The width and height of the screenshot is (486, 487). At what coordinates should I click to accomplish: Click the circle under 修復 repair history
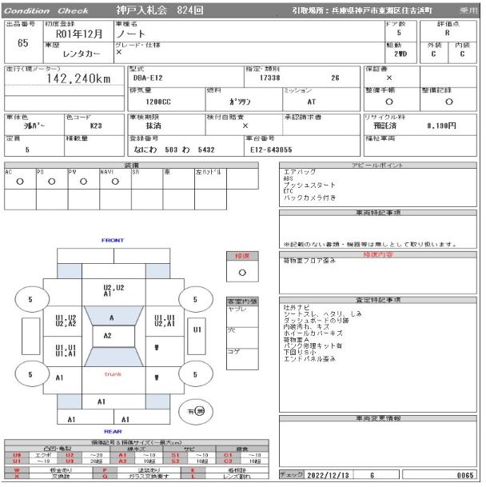coord(242,272)
